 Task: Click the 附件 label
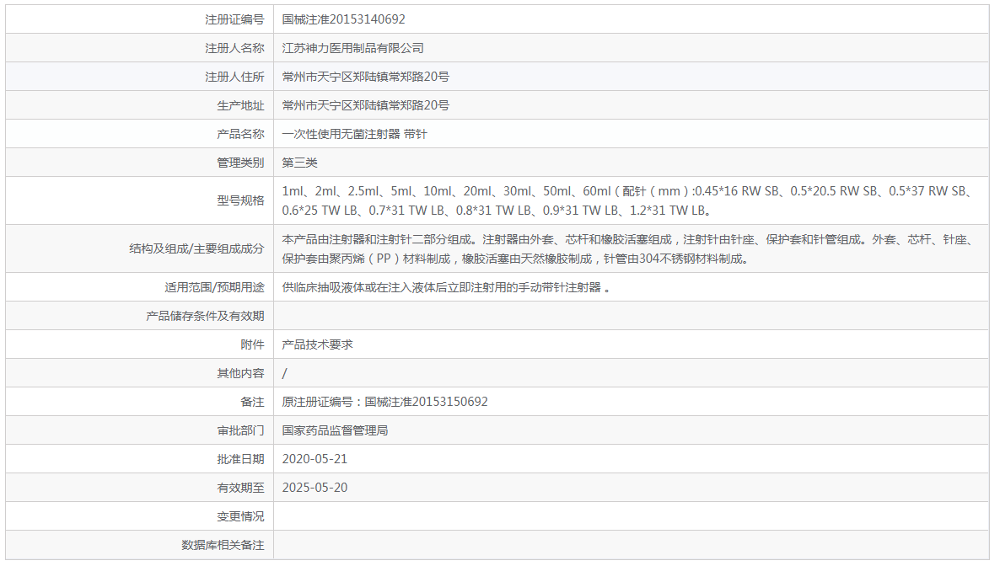[252, 344]
